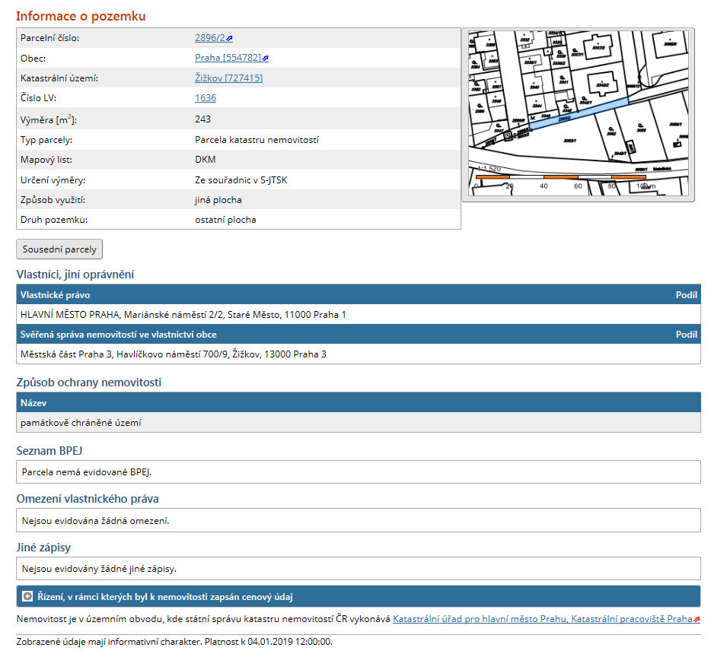Click the Název column header
This screenshot has width=711, height=654.
pos(34,403)
